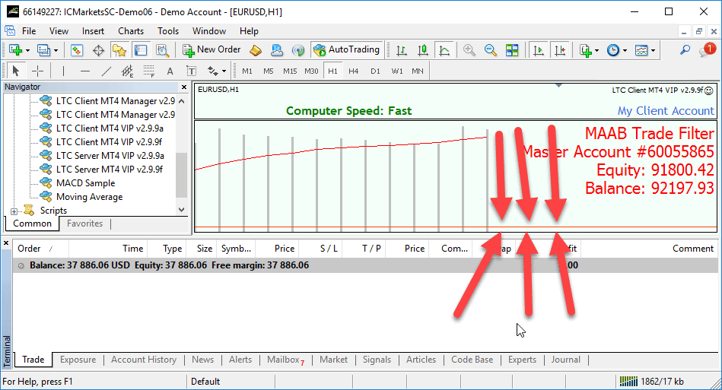The width and height of the screenshot is (722, 390).
Task: Open the search magnifier
Action: tap(685, 49)
